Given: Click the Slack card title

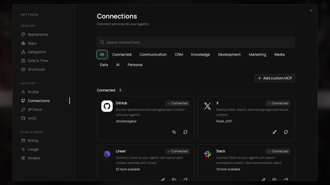Looking at the screenshot, I should coord(221,151).
